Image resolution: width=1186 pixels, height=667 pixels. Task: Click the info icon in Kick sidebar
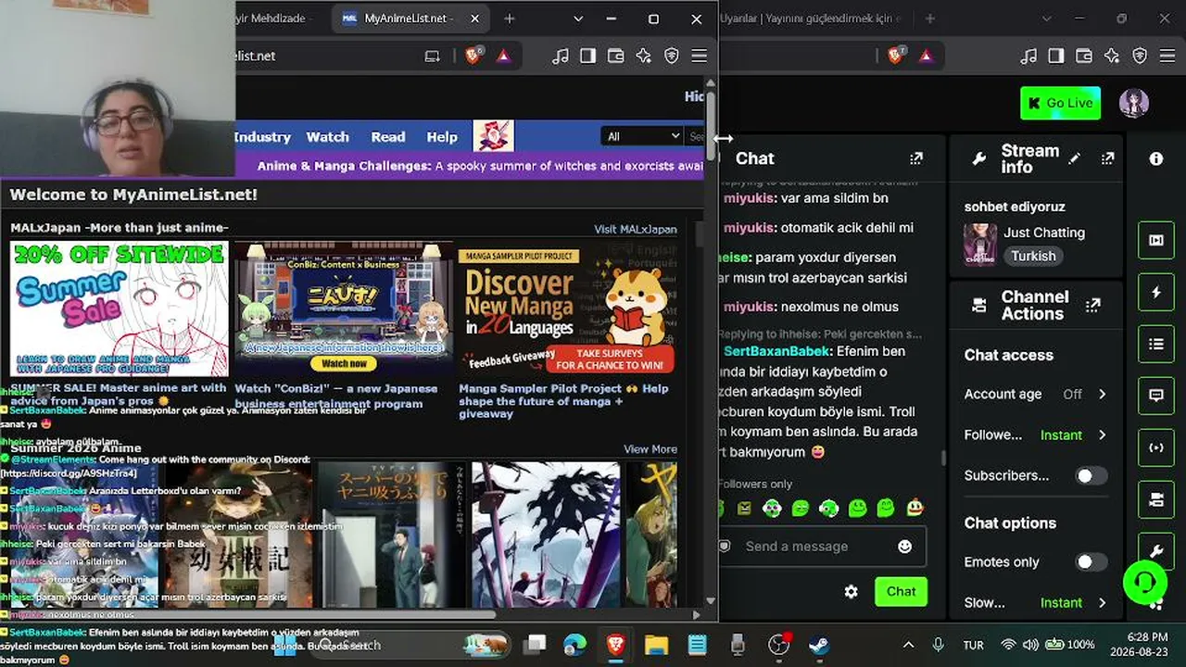1156,158
